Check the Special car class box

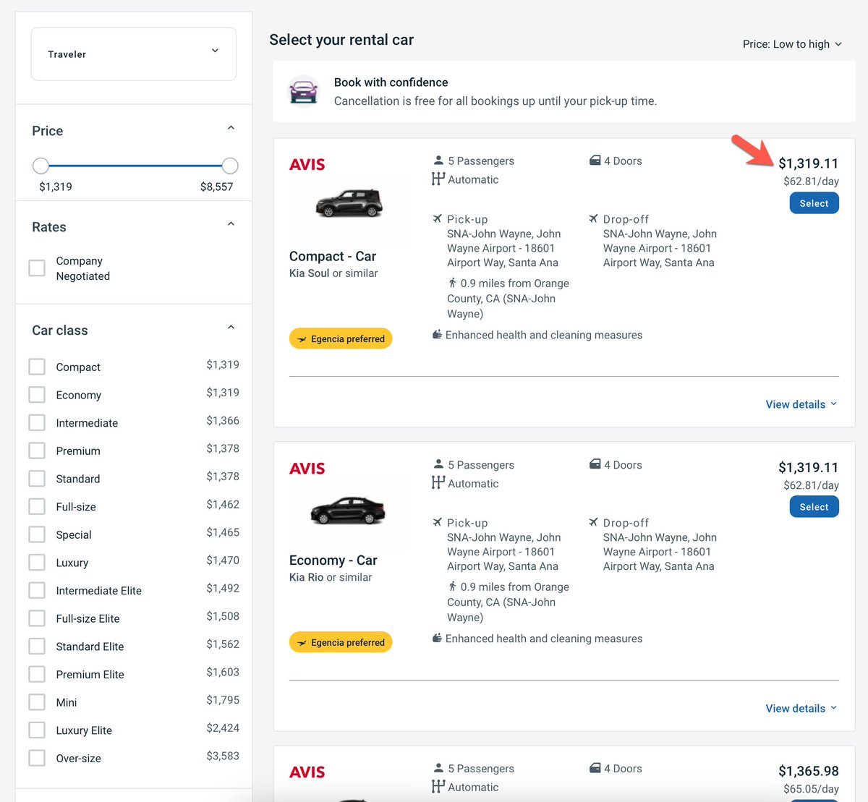[x=37, y=534]
